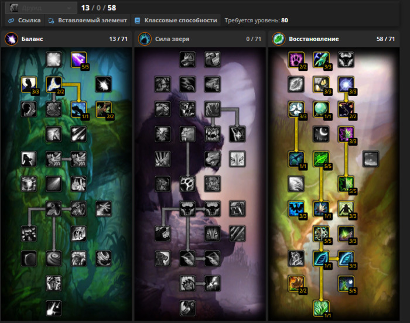This screenshot has height=323, width=410.
Task: Click Omen of Clarity talent with 1/1
Action: point(321,109)
